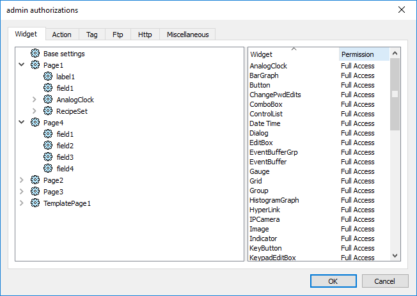Viewport: 417px width, 296px height.
Task: Expand the TemplatePage1 tree node
Action: pos(22,203)
